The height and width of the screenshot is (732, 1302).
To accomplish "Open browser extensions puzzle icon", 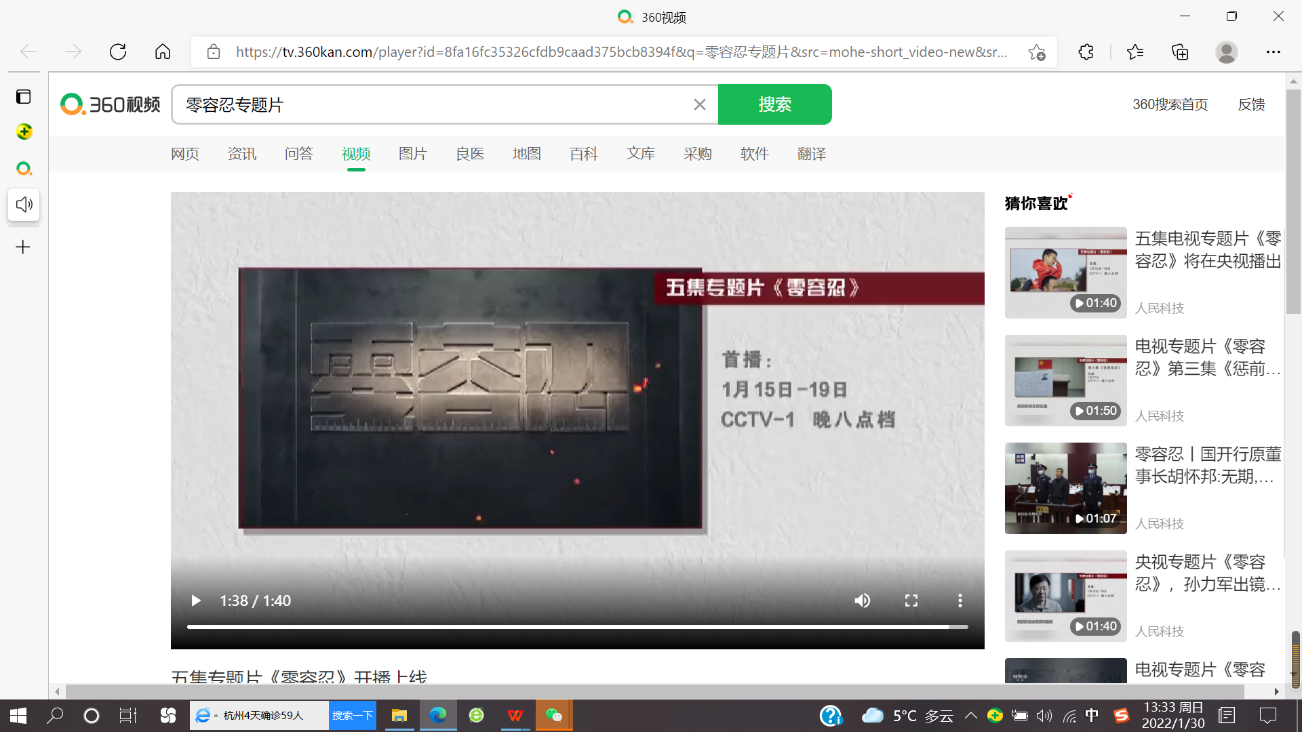I will point(1086,52).
